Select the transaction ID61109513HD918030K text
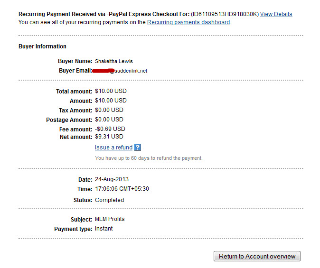The height and width of the screenshot is (268, 320). 225,14
